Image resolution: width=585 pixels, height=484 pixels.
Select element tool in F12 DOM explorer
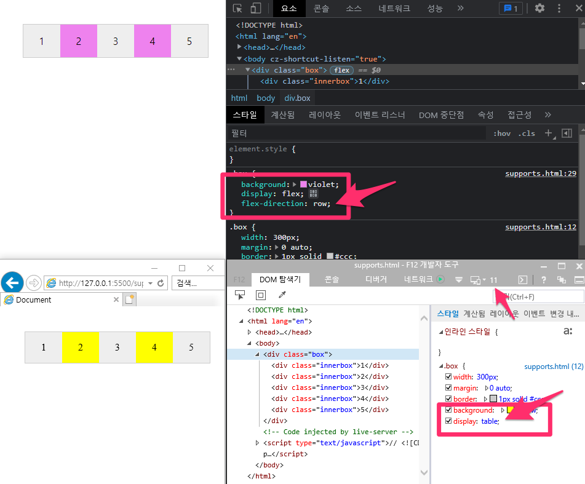coord(239,295)
